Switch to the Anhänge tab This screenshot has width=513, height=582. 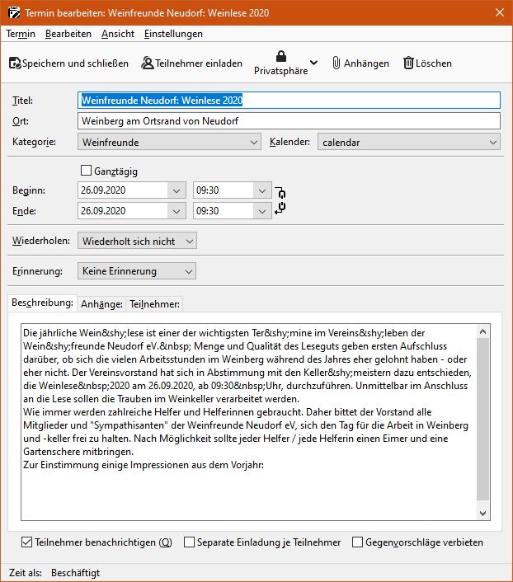tap(101, 303)
